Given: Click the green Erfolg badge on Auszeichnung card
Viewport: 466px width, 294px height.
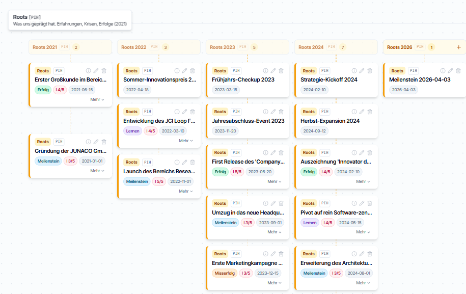Looking at the screenshot, I should (309, 172).
